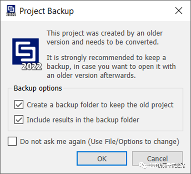The width and height of the screenshot is (191, 174).
Task: Enable the Do not ask me again checkbox
Action: pos(12,141)
